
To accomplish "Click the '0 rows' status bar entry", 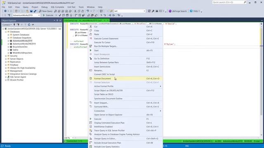I will coord(257,141).
